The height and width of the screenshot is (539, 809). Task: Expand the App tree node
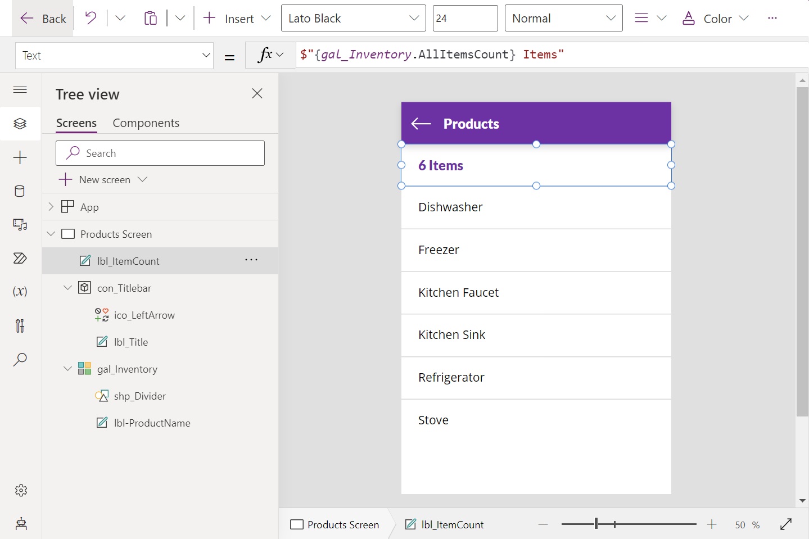pos(50,206)
